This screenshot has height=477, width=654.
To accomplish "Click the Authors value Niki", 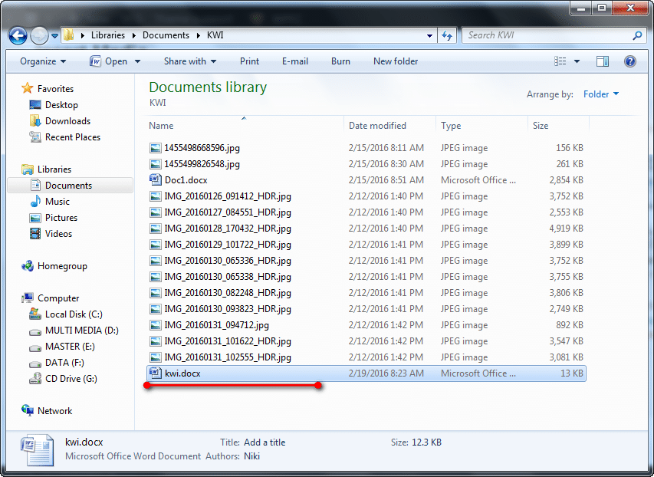I will point(251,456).
